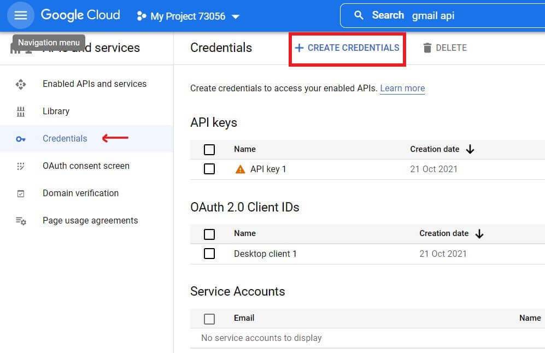Click the OAuth consent screen icon
Image resolution: width=545 pixels, height=353 pixels.
[21, 166]
